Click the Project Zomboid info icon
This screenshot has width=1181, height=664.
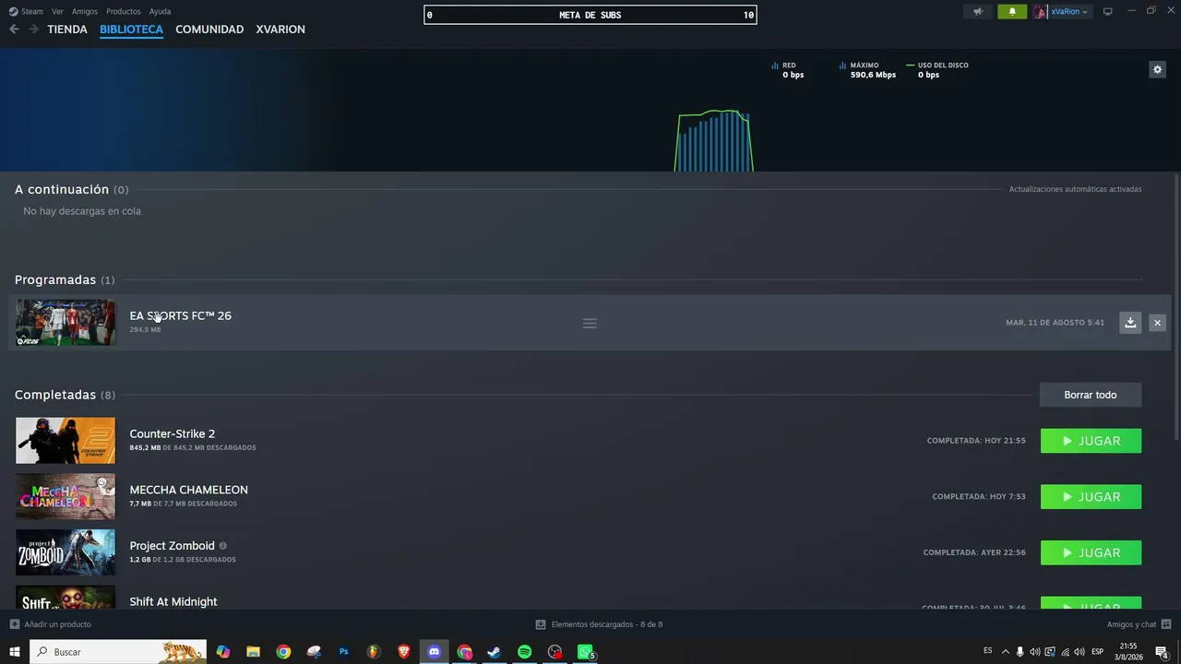coord(222,546)
